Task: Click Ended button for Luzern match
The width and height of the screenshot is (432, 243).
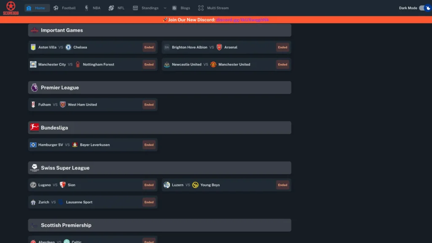Action: coord(283,185)
